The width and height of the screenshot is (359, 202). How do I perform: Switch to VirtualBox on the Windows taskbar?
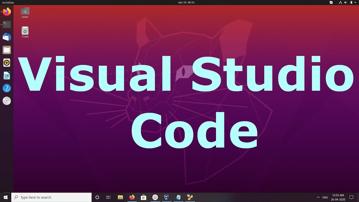pos(167,197)
